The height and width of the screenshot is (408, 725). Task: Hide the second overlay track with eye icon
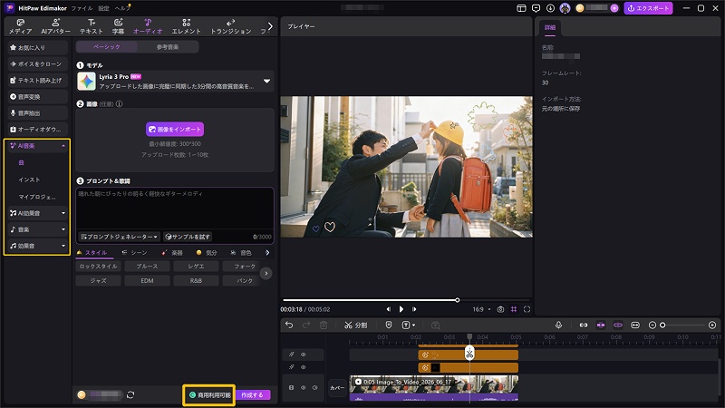(304, 367)
